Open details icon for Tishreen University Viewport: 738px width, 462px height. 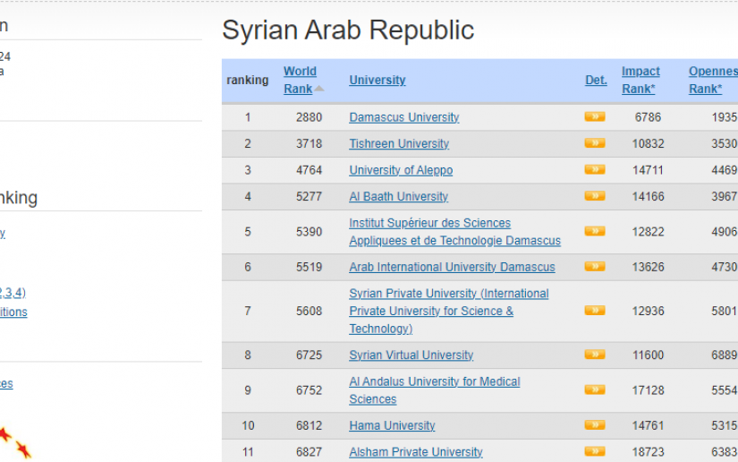click(595, 143)
